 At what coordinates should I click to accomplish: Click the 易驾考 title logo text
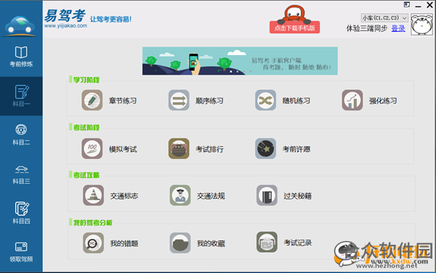[x=65, y=15]
